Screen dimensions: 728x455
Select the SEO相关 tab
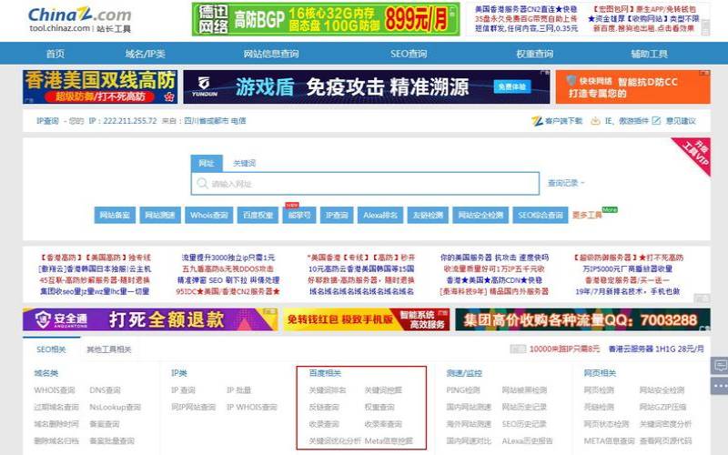tap(51, 349)
